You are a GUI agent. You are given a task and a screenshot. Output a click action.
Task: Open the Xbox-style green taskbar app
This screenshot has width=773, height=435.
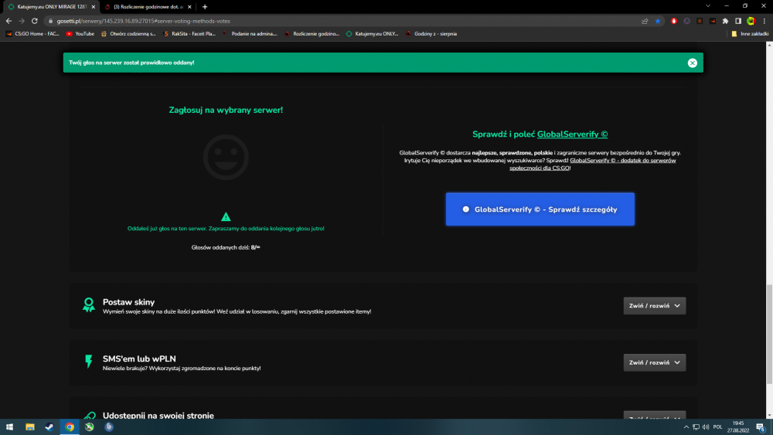point(89,427)
